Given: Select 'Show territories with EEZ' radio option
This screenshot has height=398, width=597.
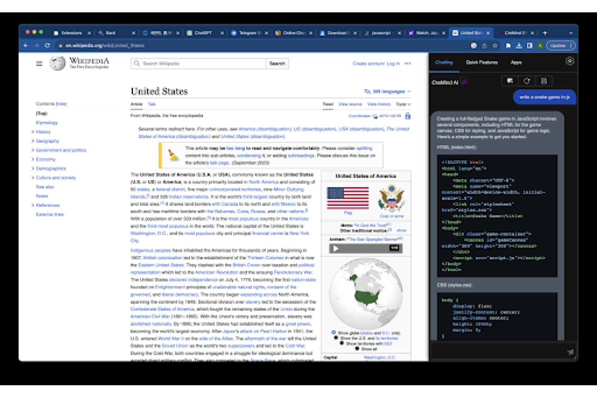Looking at the screenshot, I should point(342,343).
